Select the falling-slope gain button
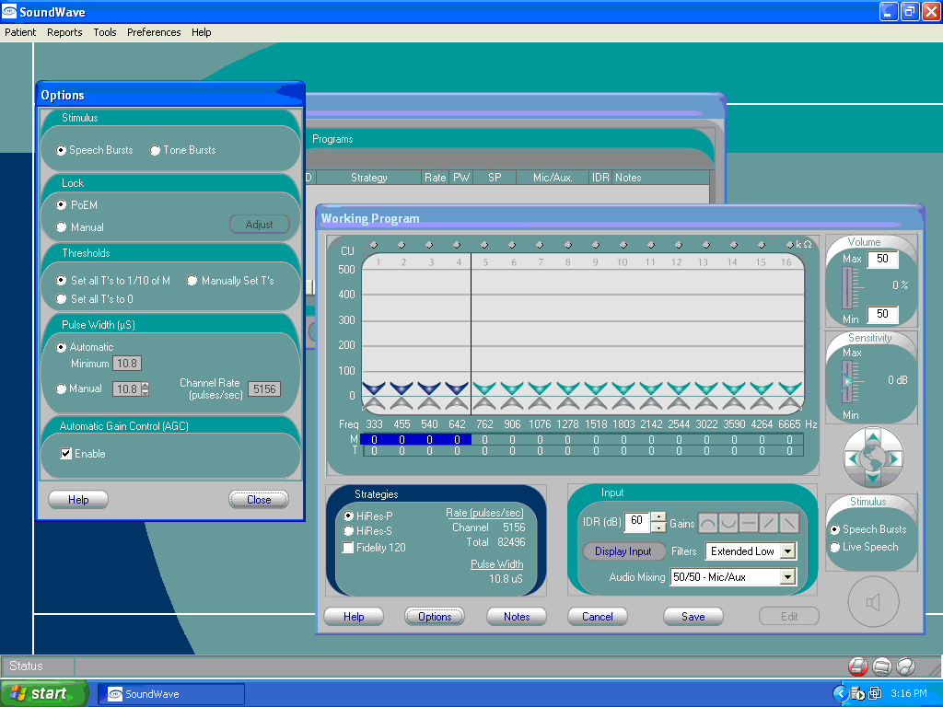Viewport: 943px width, 707px height. pos(789,523)
